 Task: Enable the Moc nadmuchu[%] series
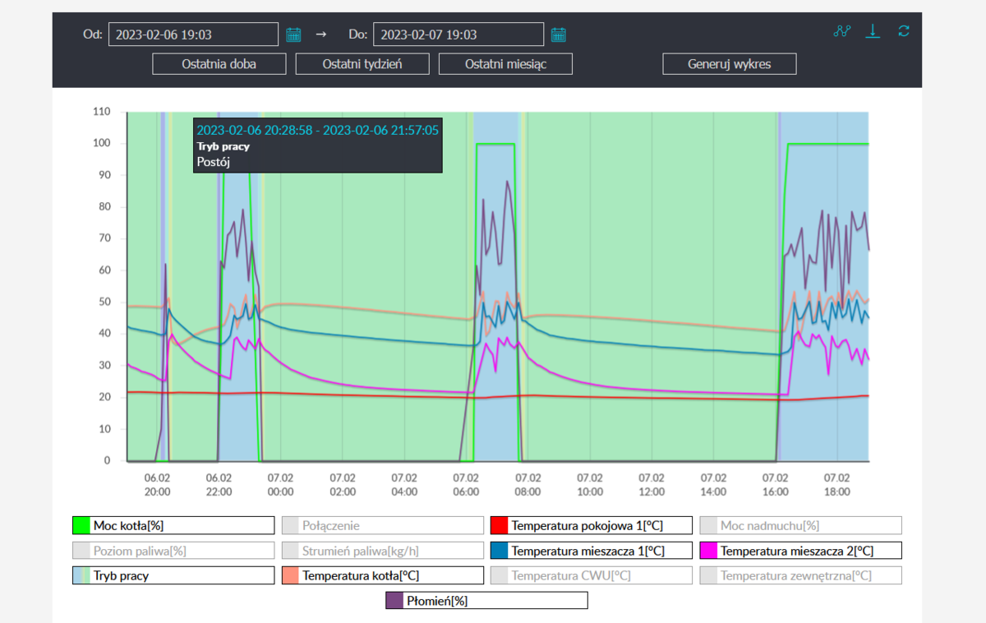[800, 526]
